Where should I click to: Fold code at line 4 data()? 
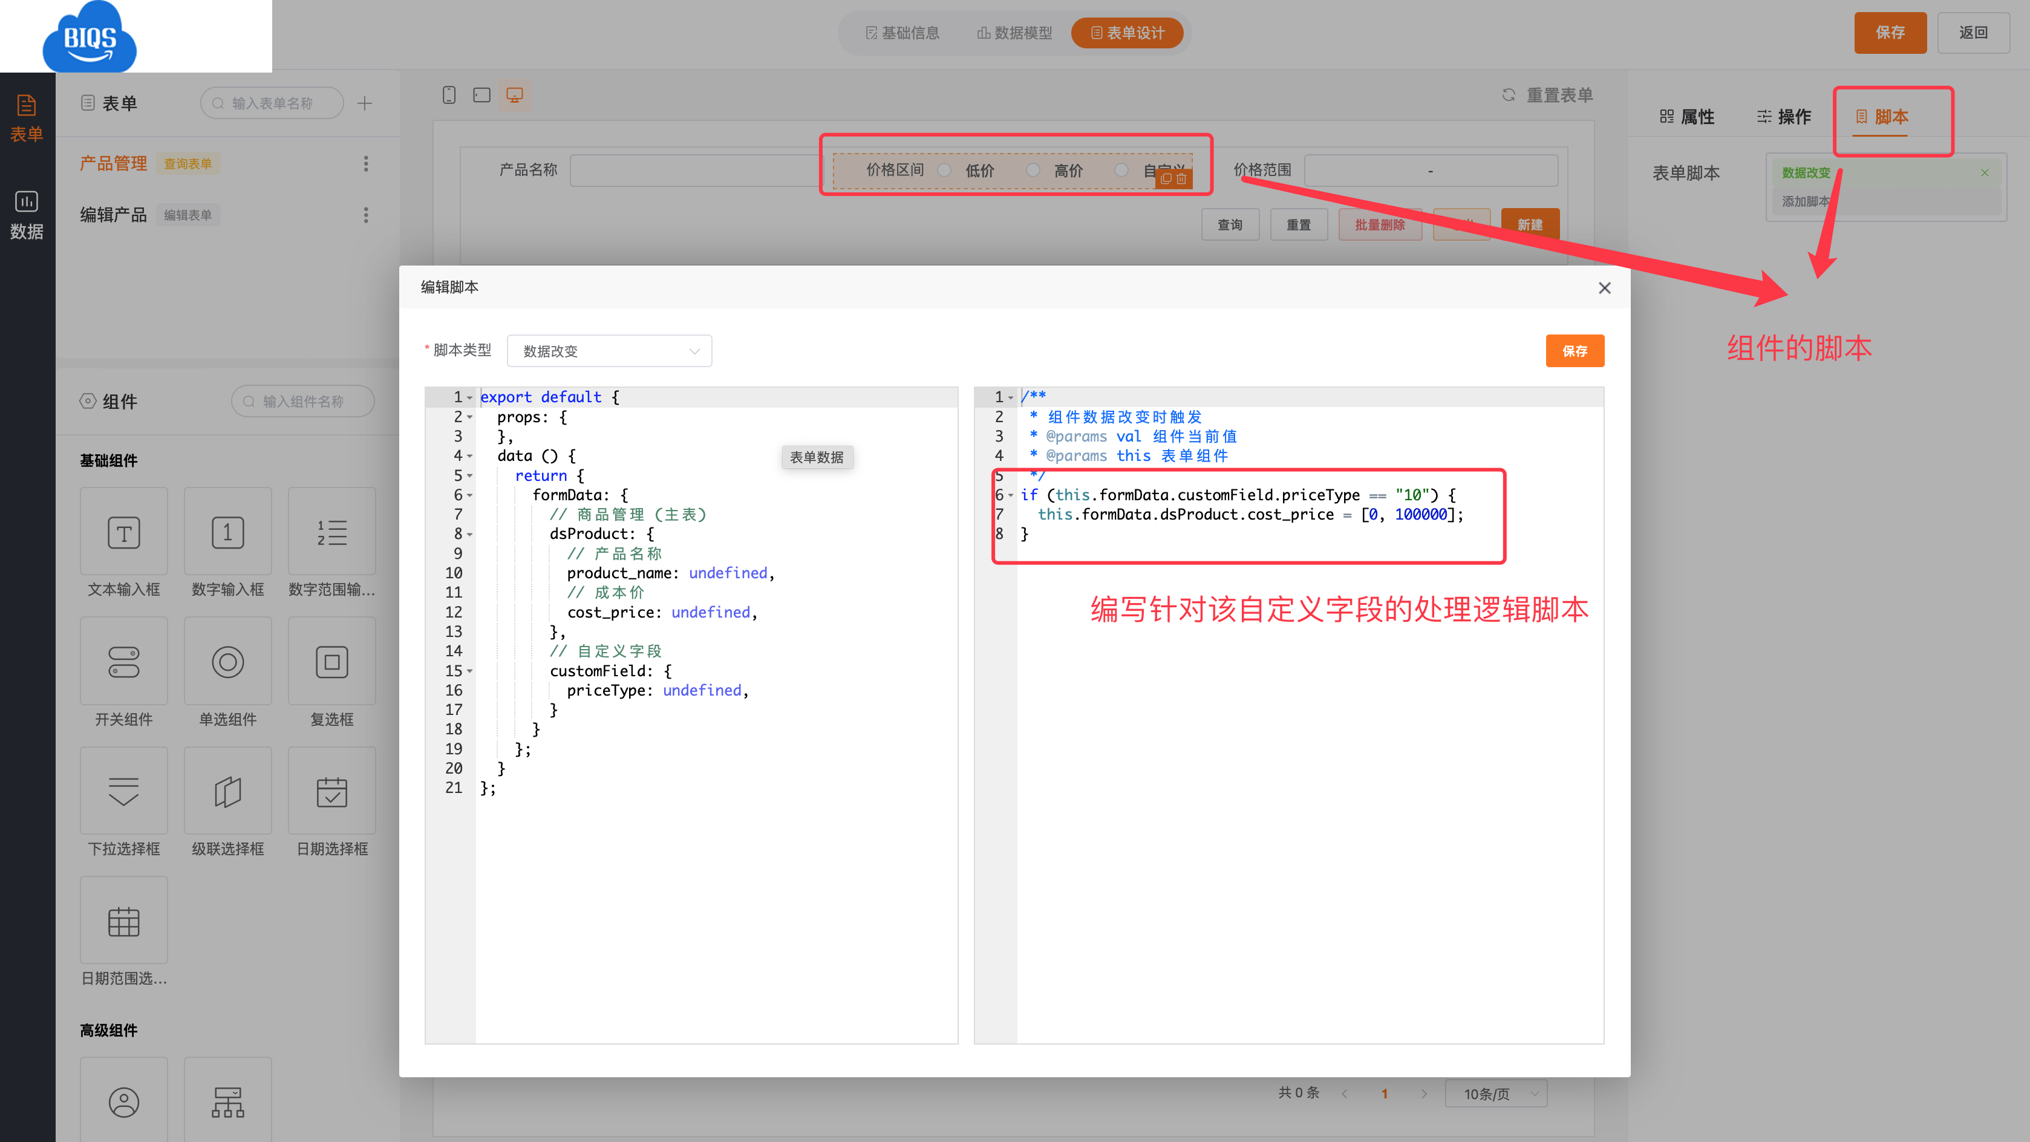pos(469,455)
